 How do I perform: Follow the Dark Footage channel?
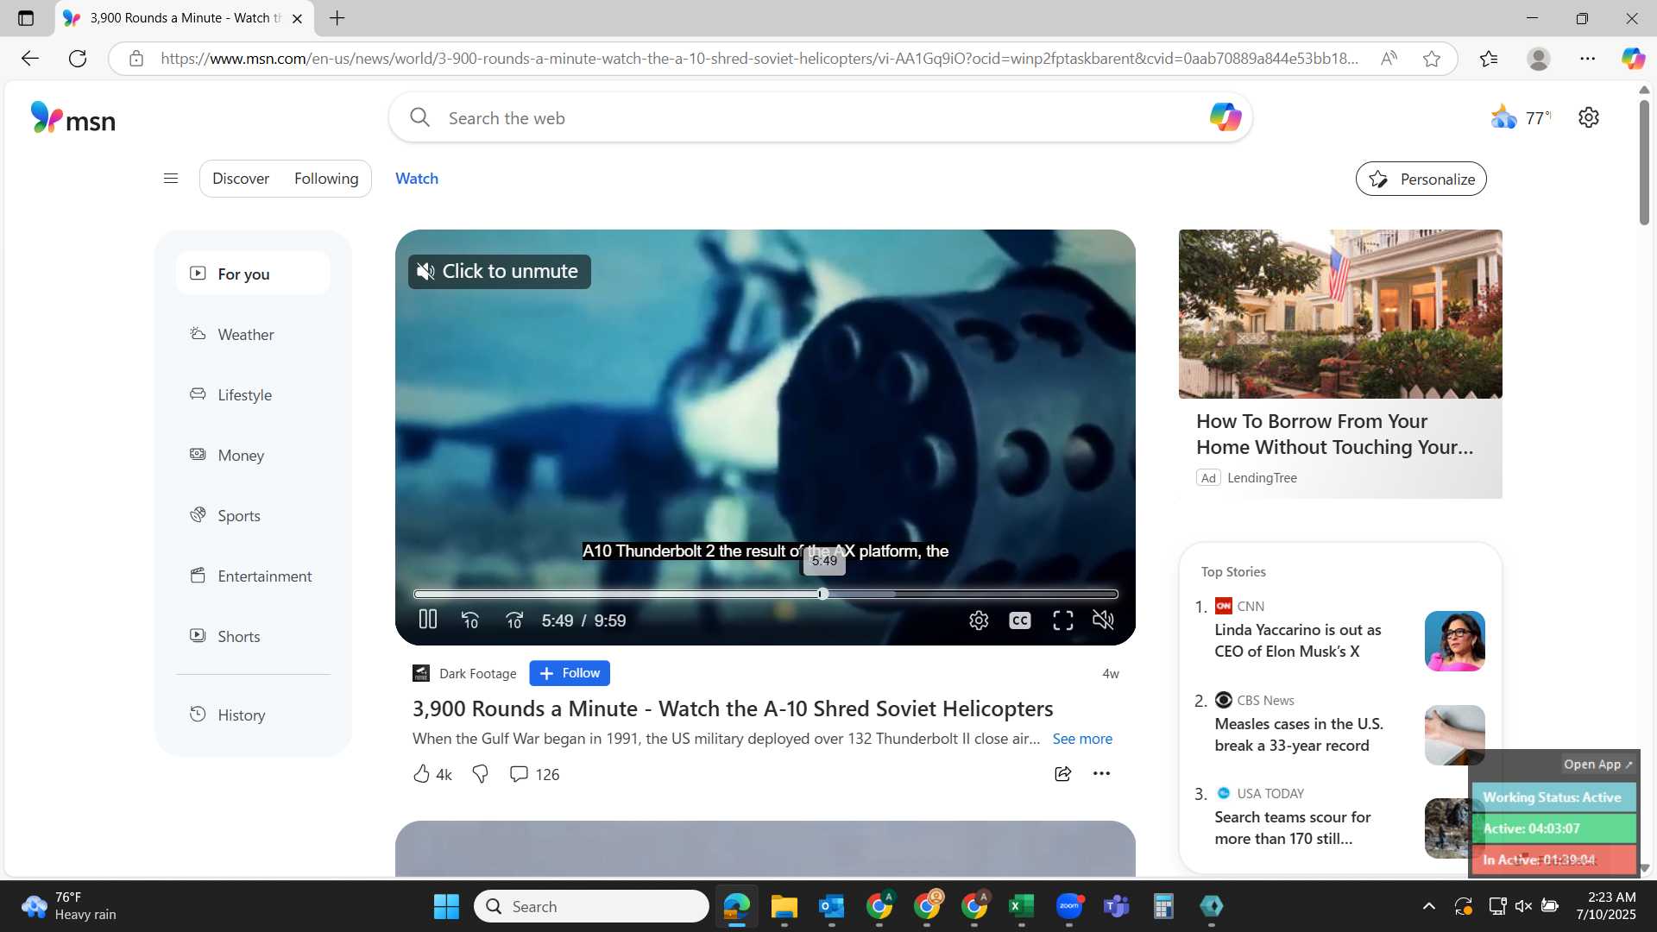570,673
